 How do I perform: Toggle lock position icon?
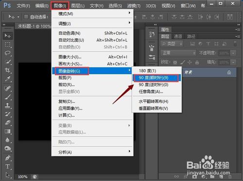190,62
